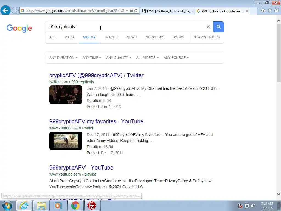Open the Tools gear icon
This screenshot has width=281, height=211.
pos(277,11)
